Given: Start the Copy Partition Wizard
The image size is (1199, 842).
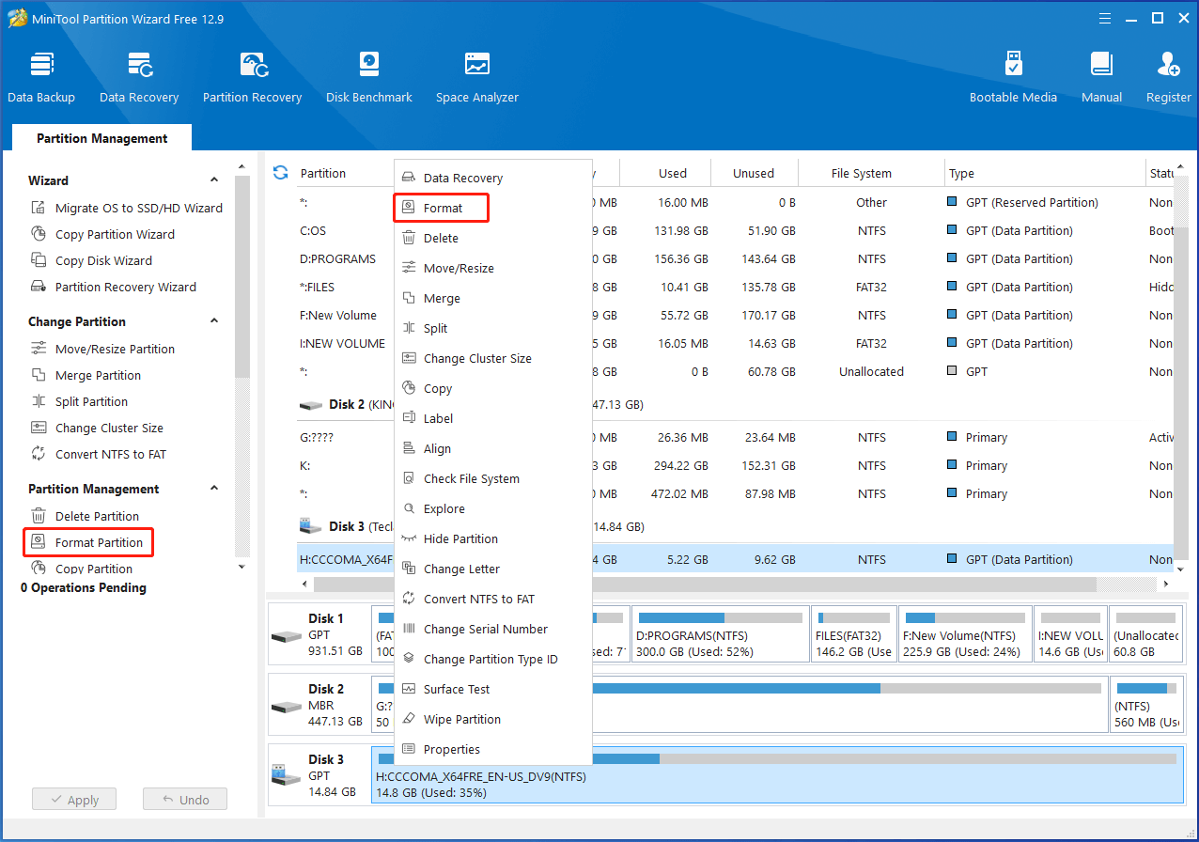Looking at the screenshot, I should (x=102, y=234).
